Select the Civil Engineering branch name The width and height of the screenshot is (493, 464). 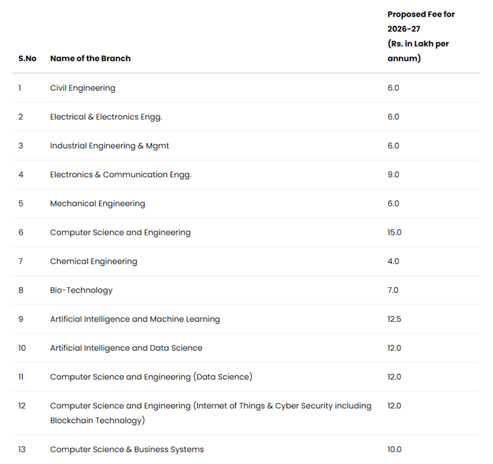pos(83,88)
